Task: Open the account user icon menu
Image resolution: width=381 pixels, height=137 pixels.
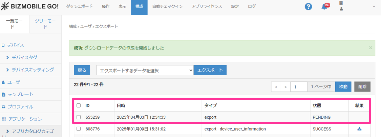Action: coord(341,6)
